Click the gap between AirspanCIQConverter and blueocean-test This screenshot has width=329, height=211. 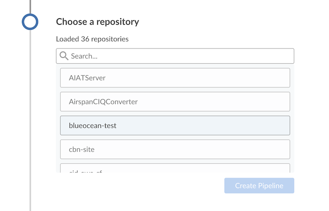[x=175, y=114]
